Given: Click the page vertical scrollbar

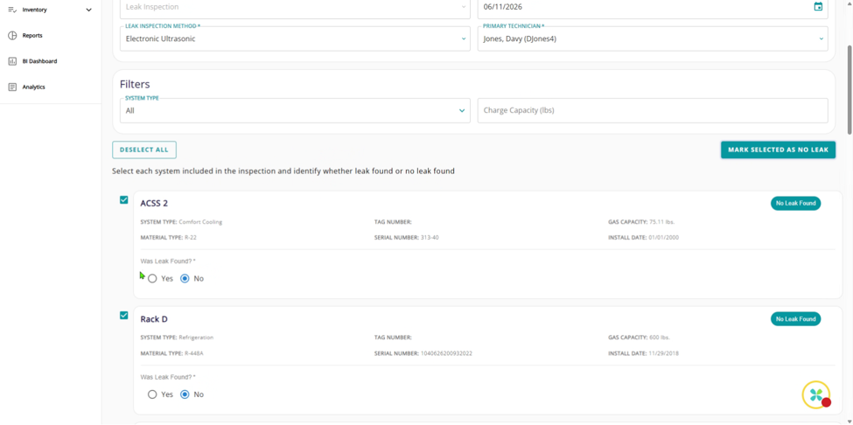Looking at the screenshot, I should [x=850, y=90].
